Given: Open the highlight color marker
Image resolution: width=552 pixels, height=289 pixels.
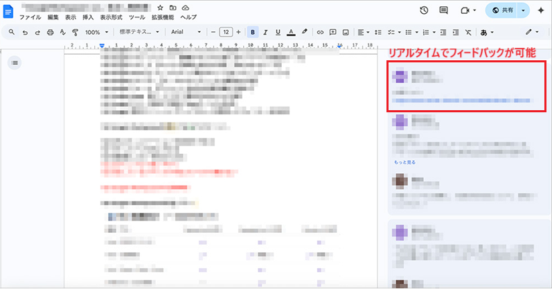Looking at the screenshot, I should click(305, 32).
